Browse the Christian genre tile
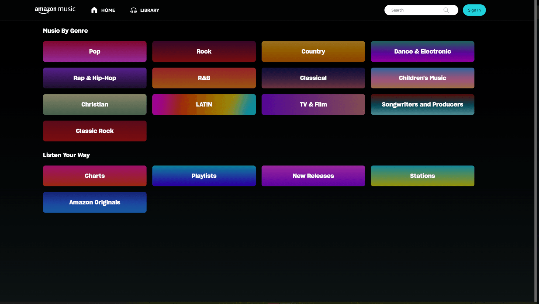Image resolution: width=539 pixels, height=304 pixels. tap(95, 104)
